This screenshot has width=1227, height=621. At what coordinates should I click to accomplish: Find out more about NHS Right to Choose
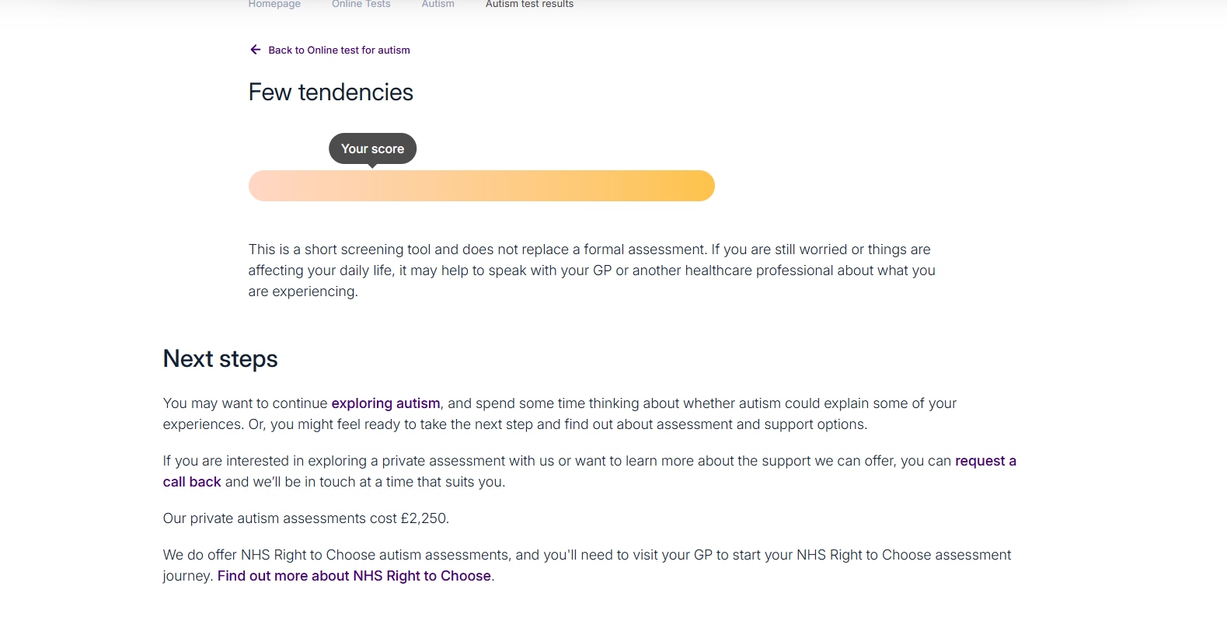354,576
